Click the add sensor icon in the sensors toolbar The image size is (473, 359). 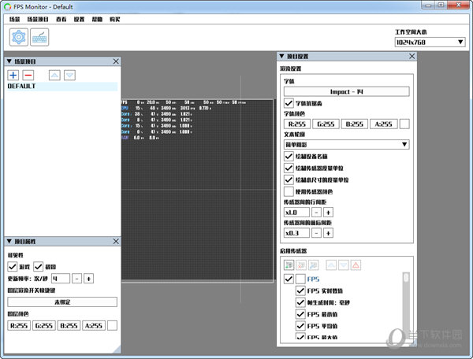click(289, 265)
